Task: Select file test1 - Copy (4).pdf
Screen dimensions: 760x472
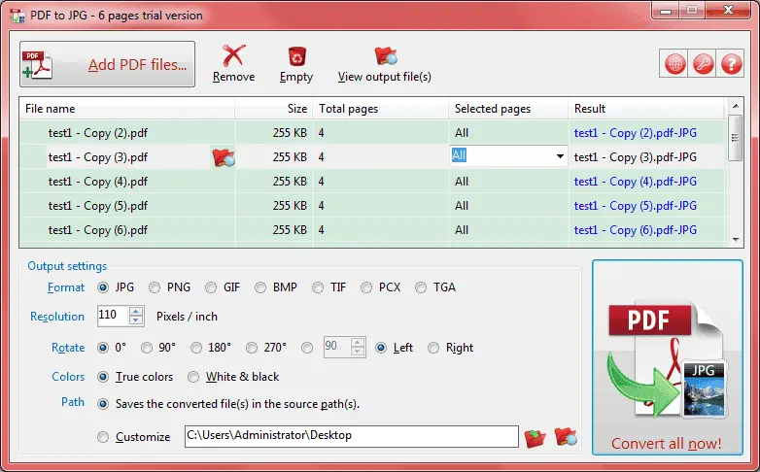Action: pyautogui.click(x=98, y=182)
